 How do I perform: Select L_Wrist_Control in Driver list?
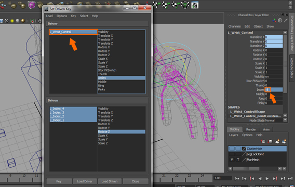(x=73, y=32)
